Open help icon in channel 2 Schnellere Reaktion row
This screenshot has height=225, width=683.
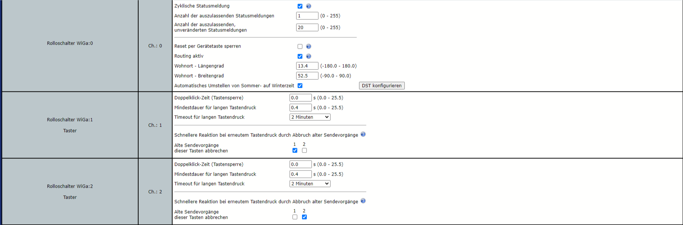[363, 201]
